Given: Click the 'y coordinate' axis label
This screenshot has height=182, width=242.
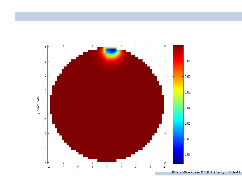Looking at the screenshot, I should click(38, 105).
